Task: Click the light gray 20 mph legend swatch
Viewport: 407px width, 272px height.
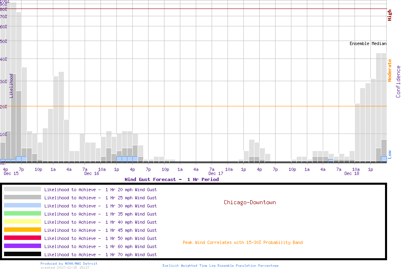Action: tap(22, 189)
